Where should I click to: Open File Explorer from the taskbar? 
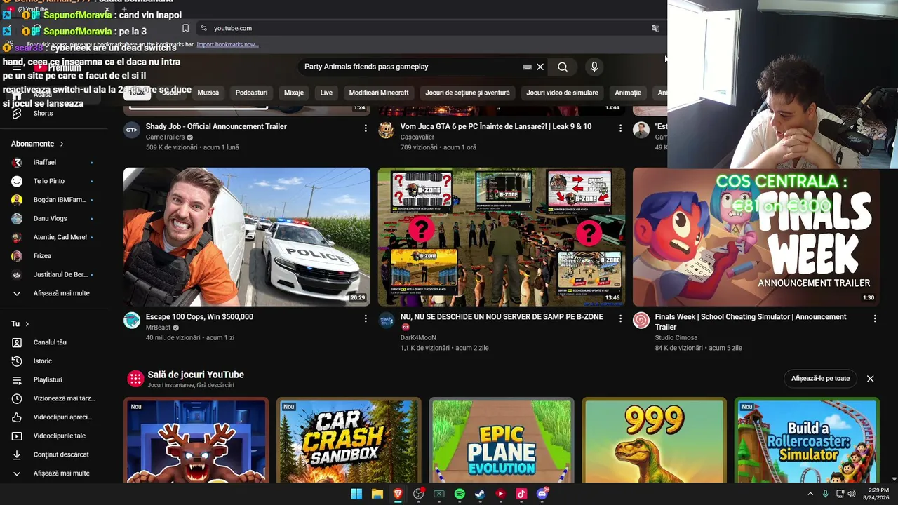click(x=377, y=494)
